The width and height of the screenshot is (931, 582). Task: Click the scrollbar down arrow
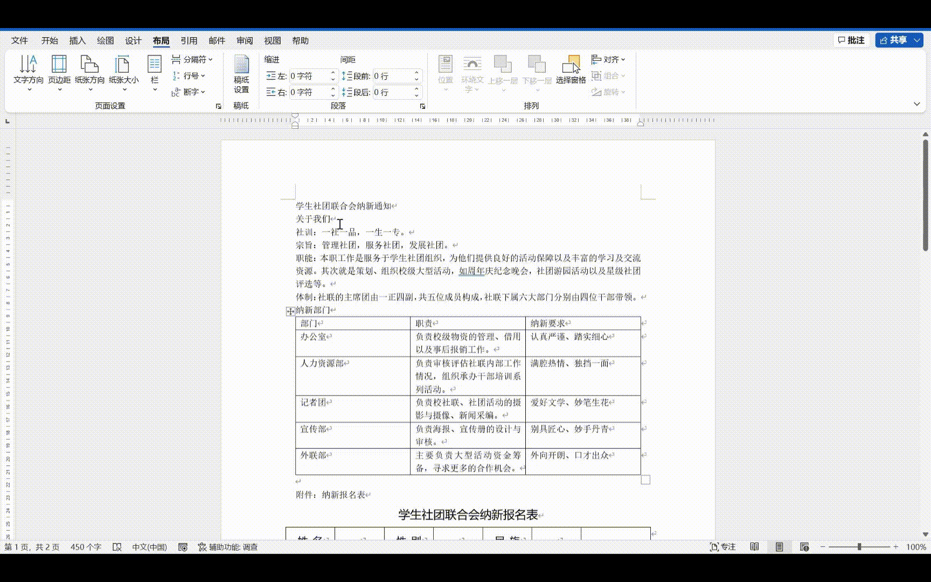tap(926, 535)
